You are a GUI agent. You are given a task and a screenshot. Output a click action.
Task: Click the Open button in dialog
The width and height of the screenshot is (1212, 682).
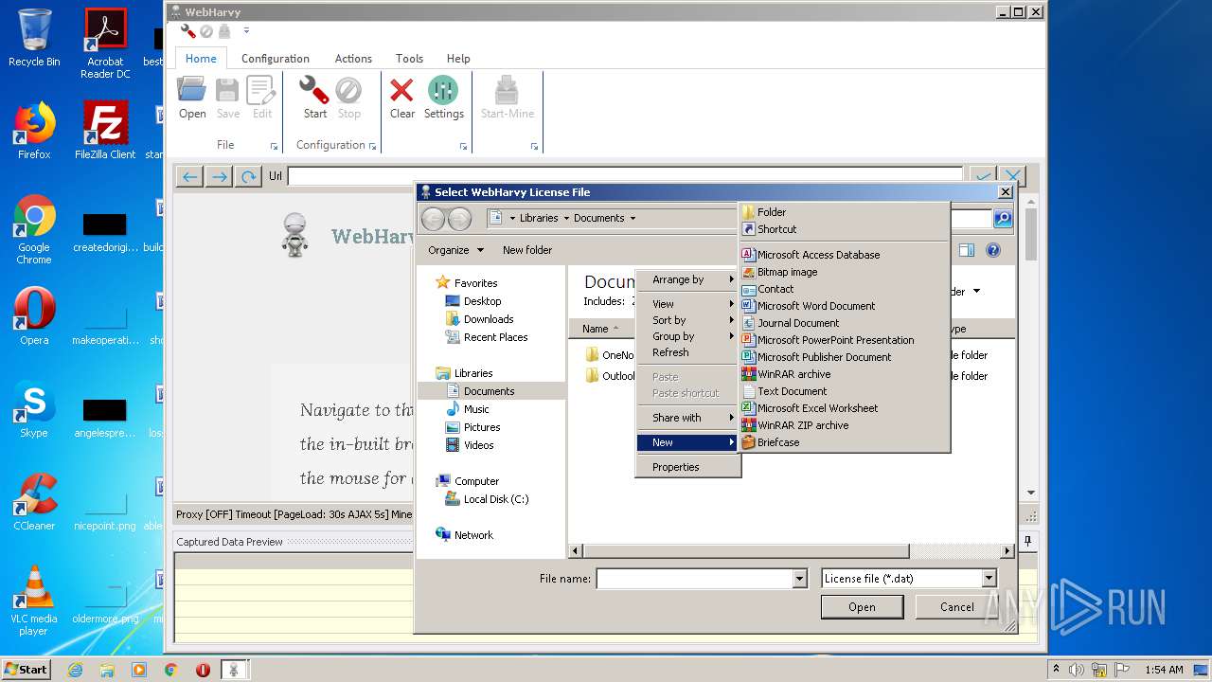click(x=862, y=607)
